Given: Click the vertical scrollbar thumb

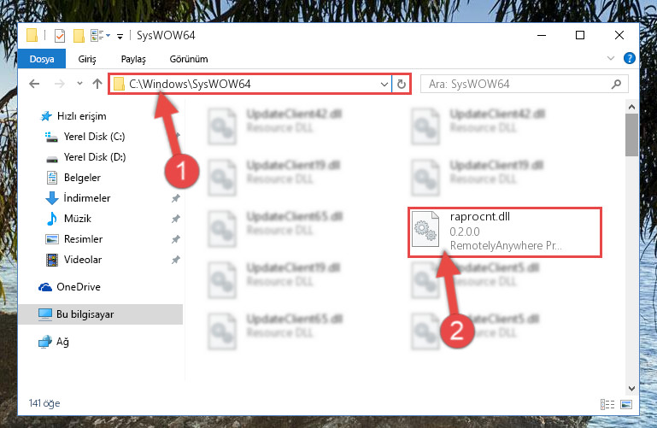Looking at the screenshot, I should coord(631,134).
